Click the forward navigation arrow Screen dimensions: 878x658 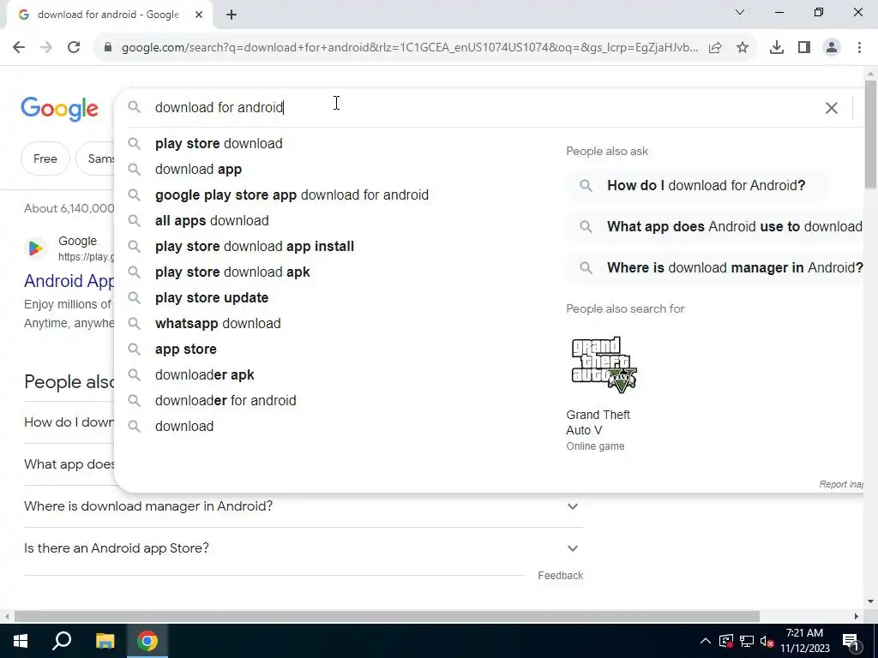click(46, 48)
